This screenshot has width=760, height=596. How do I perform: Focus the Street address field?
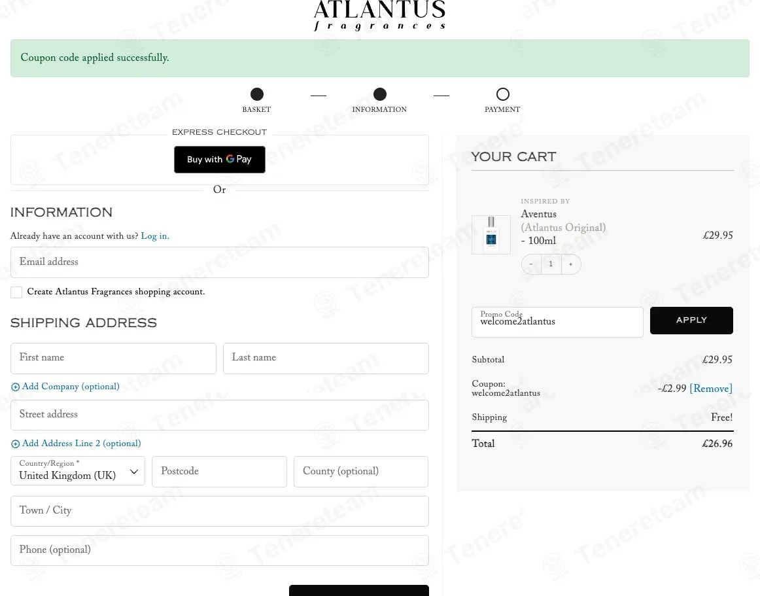(x=220, y=415)
